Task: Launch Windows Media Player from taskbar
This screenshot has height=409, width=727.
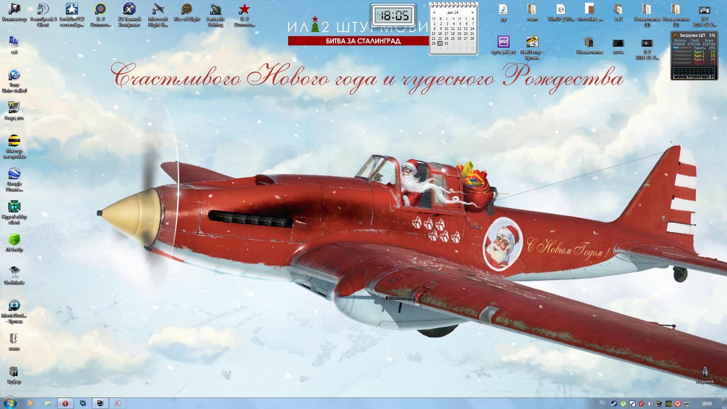Action: point(31,403)
